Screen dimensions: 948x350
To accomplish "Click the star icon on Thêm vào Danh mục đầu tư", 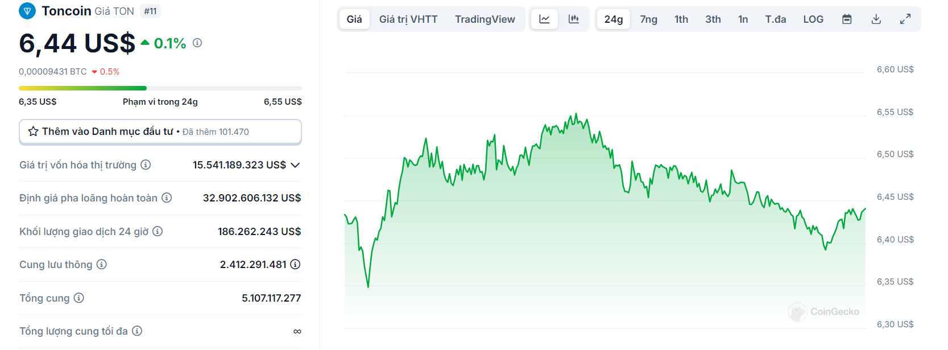I will [x=34, y=131].
